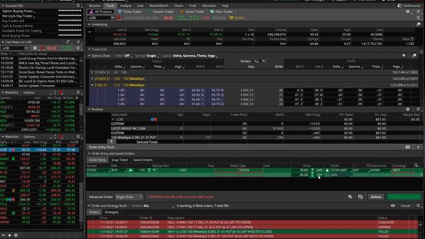The width and height of the screenshot is (425, 239).
Task: Select the Saved Orders tab
Action: point(143,160)
